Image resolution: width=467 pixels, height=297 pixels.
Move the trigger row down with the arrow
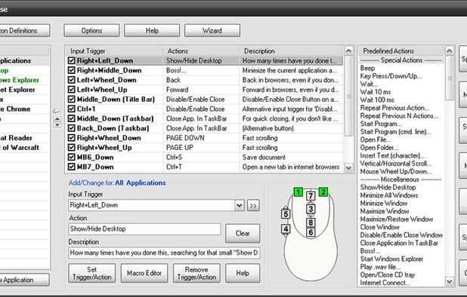point(57,124)
